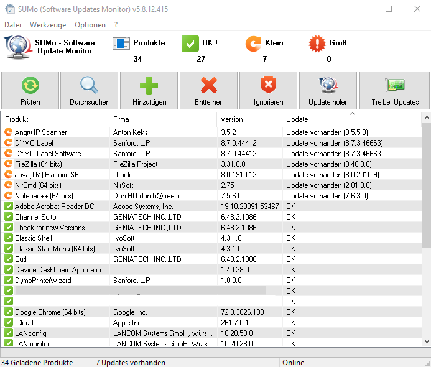Click update icon beside DYMO Label Software
Screen dimensions: 431x367
(9, 153)
